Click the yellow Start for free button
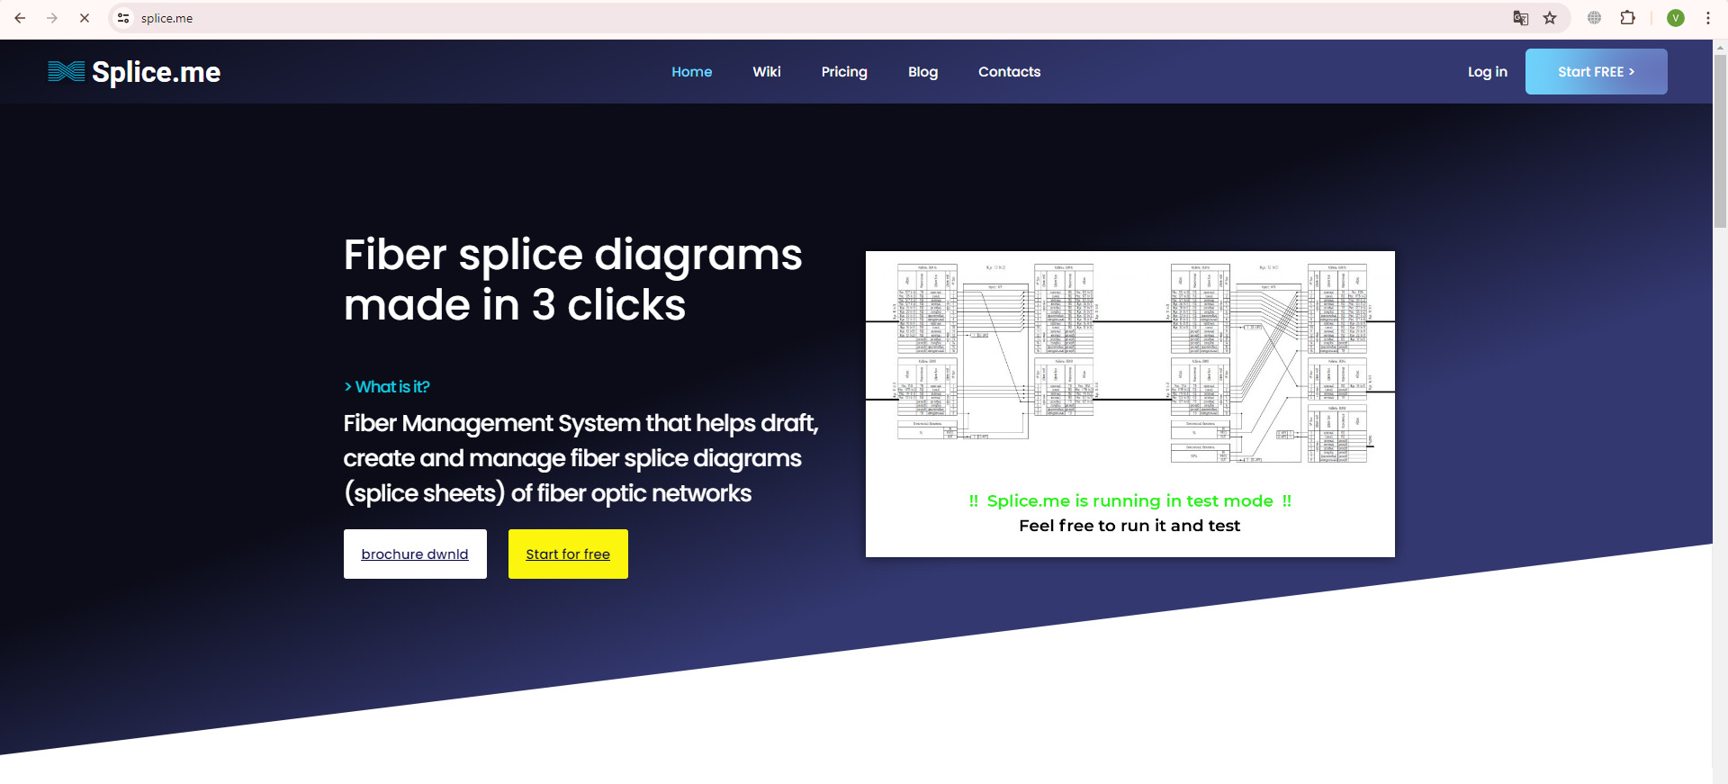This screenshot has width=1728, height=784. 568,554
